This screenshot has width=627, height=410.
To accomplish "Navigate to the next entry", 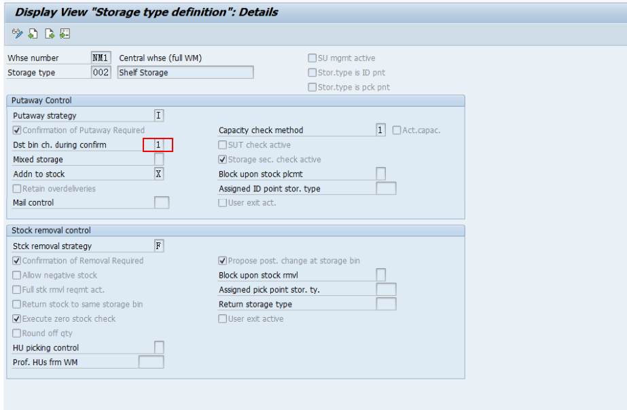I will click(48, 33).
